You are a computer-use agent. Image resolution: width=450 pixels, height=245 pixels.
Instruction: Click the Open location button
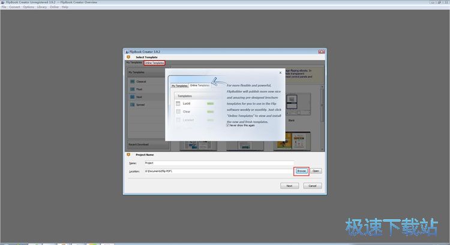316,171
